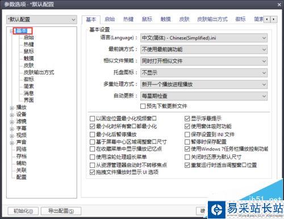Switch to the 皮肤输出方式 tab
The height and width of the screenshot is (219, 284).
[212, 19]
